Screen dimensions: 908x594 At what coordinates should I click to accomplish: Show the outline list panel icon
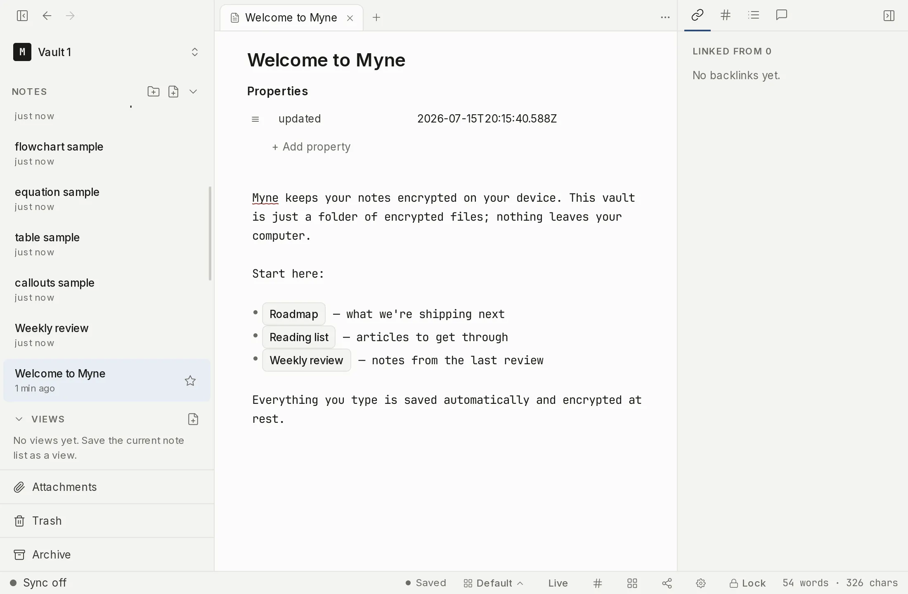coord(754,15)
